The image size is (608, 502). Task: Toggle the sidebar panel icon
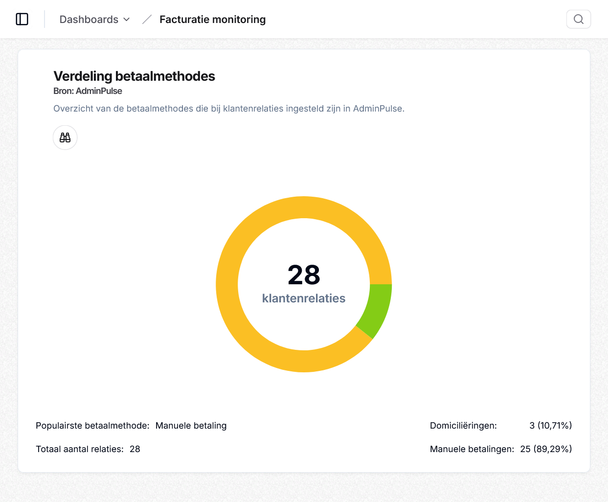pyautogui.click(x=22, y=19)
